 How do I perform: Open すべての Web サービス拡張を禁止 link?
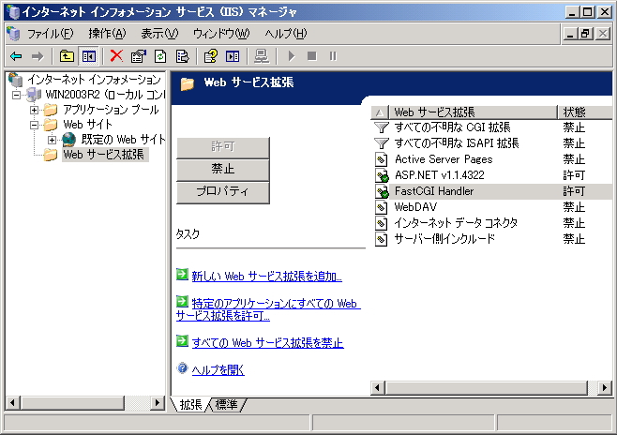click(268, 343)
